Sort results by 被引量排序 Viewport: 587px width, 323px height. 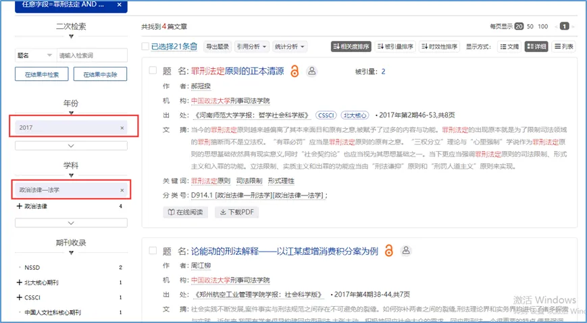point(395,47)
